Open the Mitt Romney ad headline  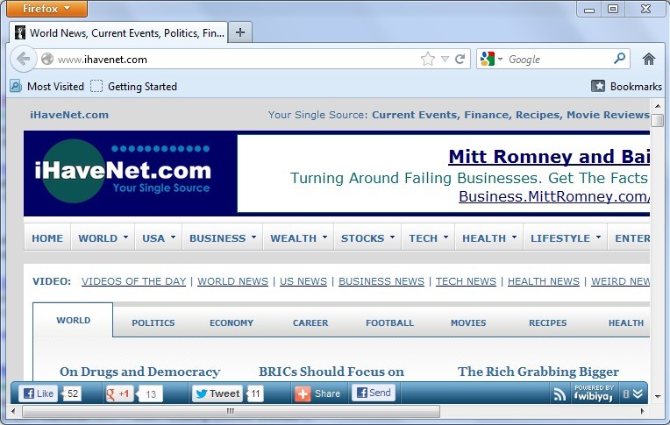coord(549,156)
